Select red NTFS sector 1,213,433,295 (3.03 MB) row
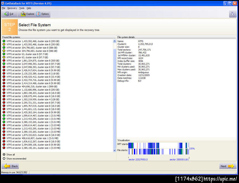 pos(33,128)
